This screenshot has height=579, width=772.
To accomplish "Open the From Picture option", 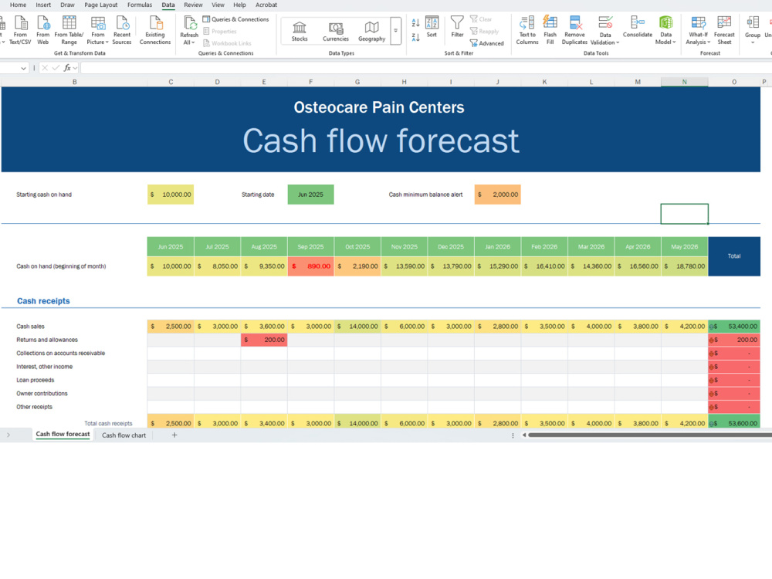I will pyautogui.click(x=97, y=30).
